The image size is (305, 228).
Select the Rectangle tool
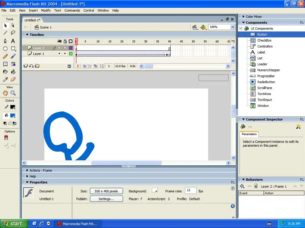tap(13, 48)
